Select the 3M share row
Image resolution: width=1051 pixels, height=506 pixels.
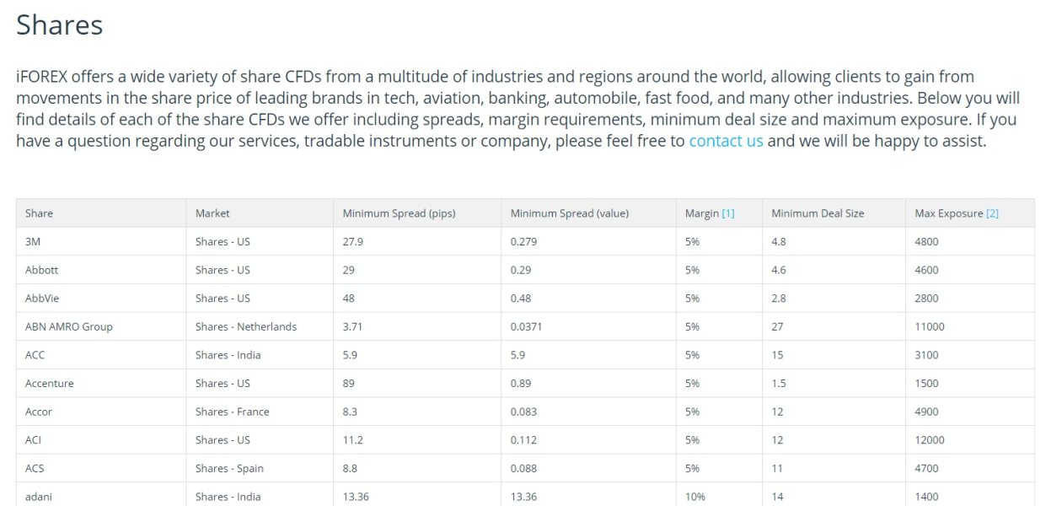[x=33, y=242]
